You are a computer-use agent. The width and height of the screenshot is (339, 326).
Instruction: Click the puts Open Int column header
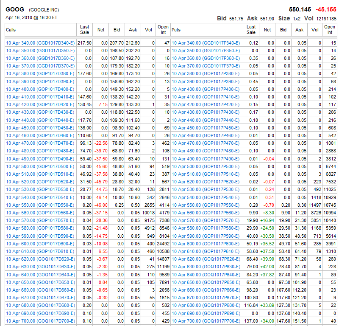click(x=330, y=30)
